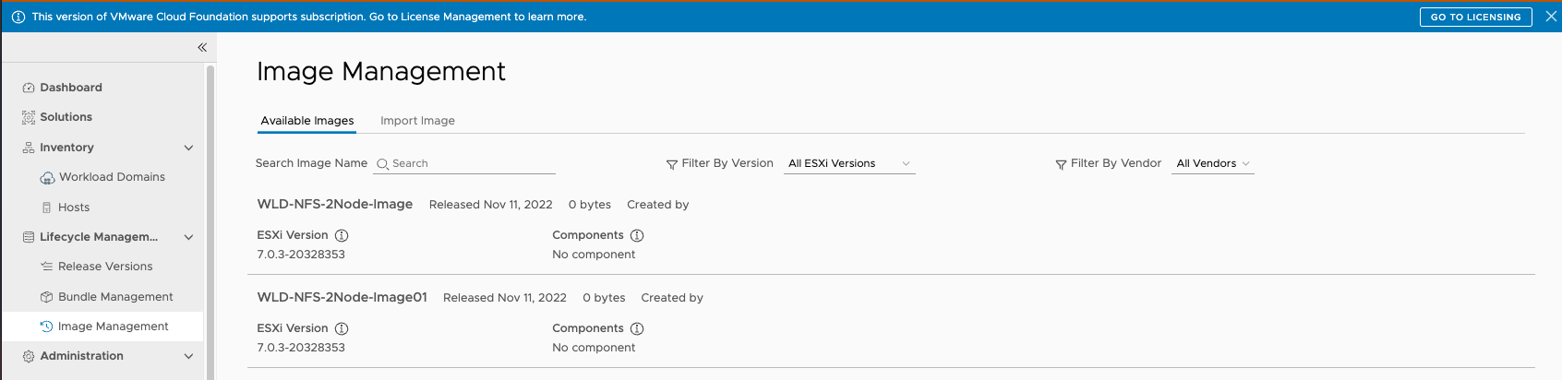Click "No component" under WLD-NFS-2Node-Image
Image resolution: width=1562 pixels, height=380 pixels.
594,255
